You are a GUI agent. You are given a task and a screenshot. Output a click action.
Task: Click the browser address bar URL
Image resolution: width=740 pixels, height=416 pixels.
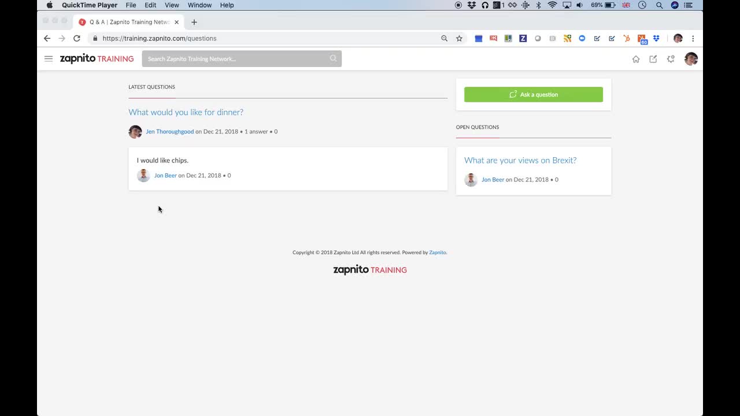click(160, 38)
